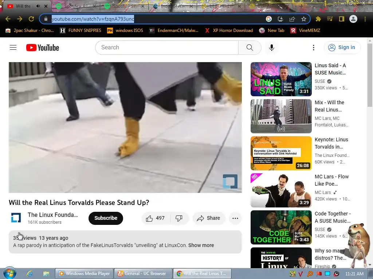The height and width of the screenshot is (279, 373).
Task: Click the red V icon in system tray
Action: [x=301, y=274]
